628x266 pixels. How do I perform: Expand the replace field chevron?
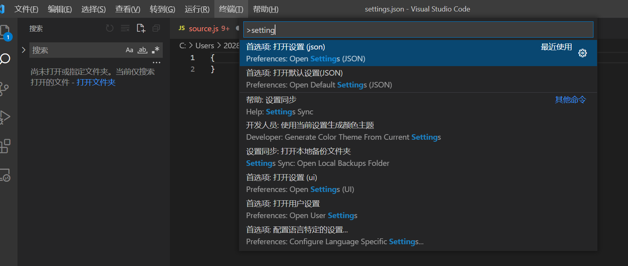point(23,50)
